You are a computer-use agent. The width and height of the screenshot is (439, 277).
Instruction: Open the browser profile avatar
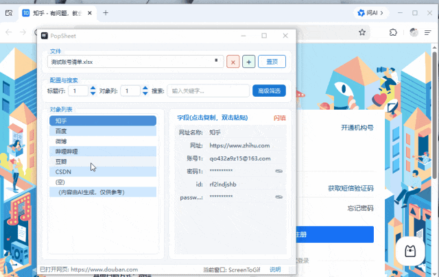(414, 32)
